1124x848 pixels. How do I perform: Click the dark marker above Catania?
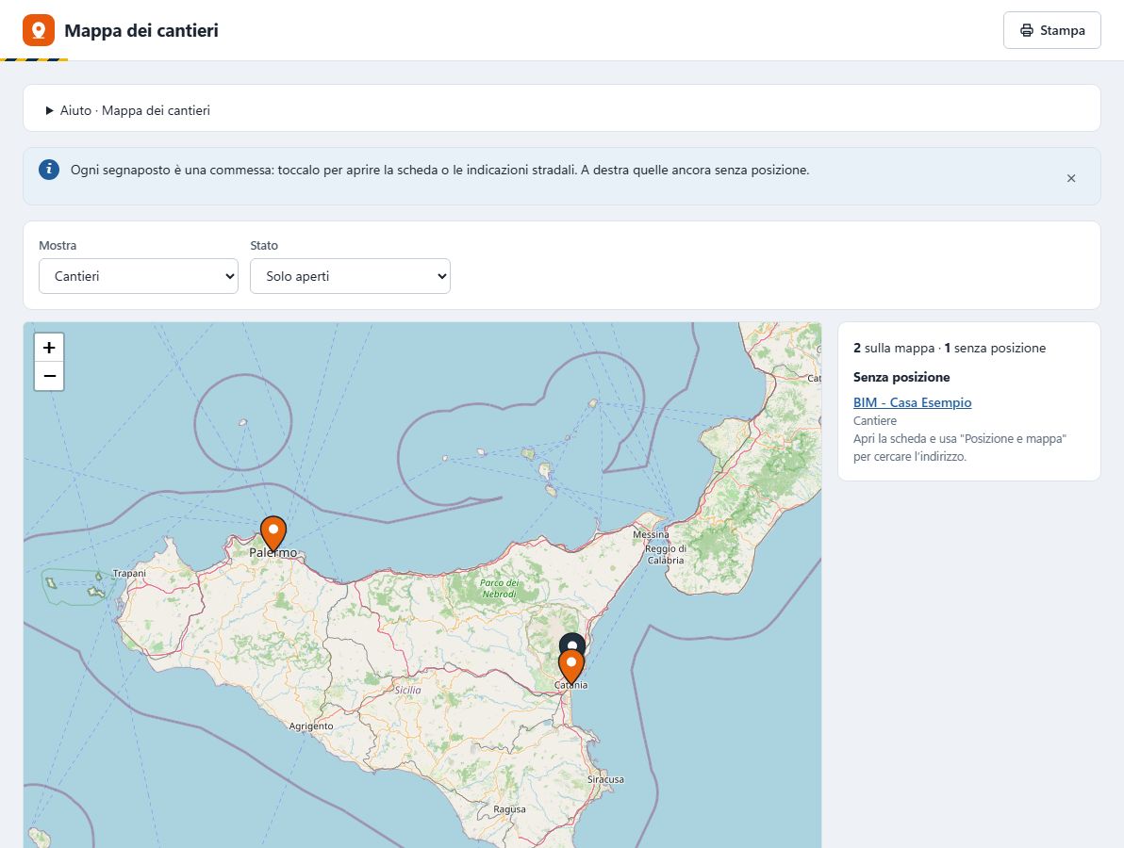pos(572,641)
